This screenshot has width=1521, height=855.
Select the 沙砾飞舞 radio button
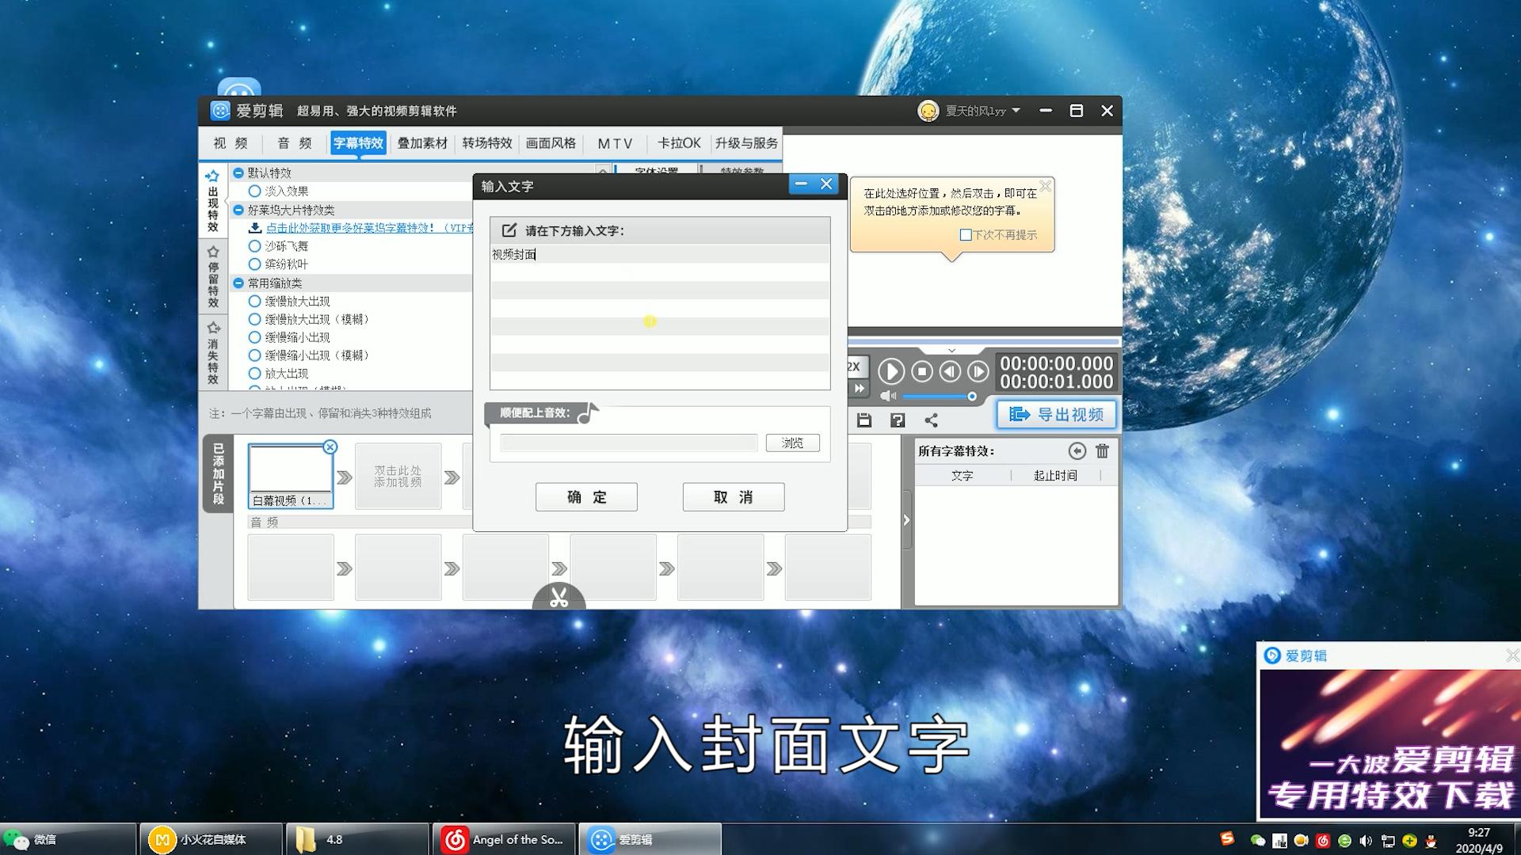254,246
